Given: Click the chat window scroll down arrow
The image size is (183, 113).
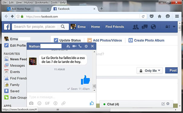Looking at the screenshot, I should (94, 90).
